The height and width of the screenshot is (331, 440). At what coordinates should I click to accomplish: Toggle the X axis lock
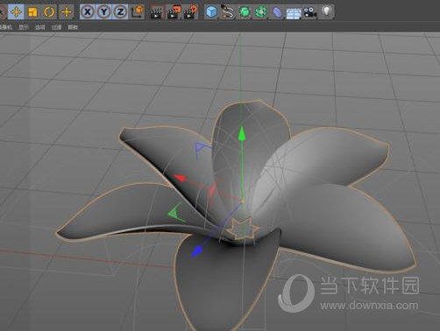[x=88, y=12]
